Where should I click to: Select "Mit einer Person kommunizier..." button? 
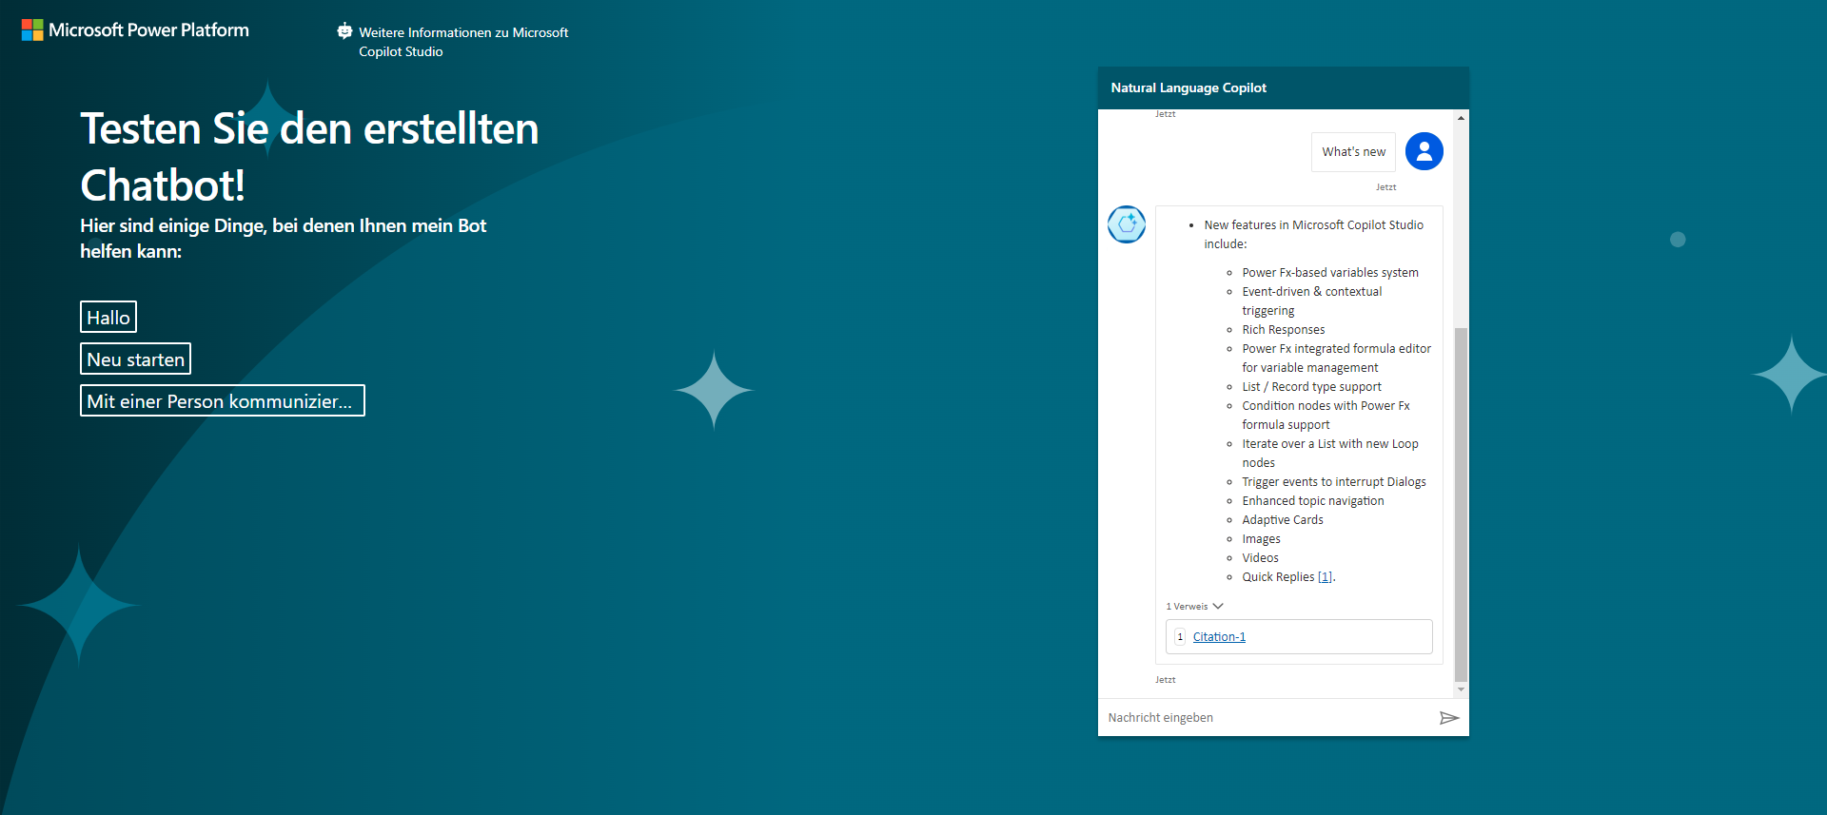coord(223,401)
